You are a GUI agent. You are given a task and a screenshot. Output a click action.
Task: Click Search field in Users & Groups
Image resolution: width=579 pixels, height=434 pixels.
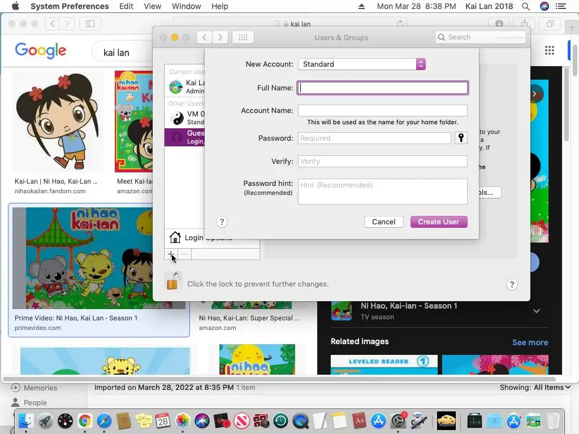(x=481, y=37)
